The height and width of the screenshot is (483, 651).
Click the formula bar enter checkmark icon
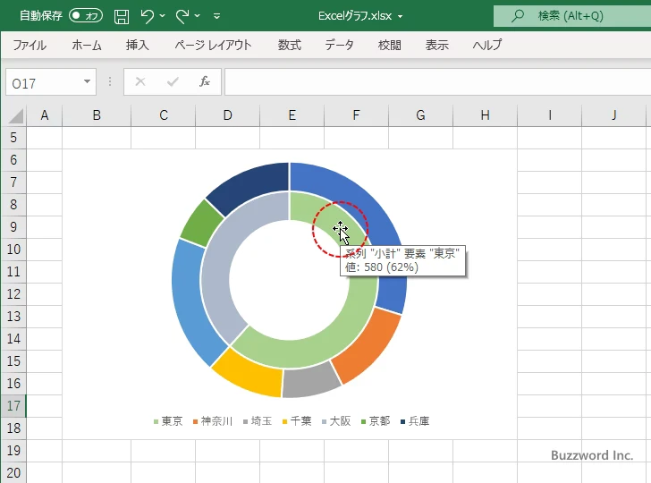tap(172, 82)
